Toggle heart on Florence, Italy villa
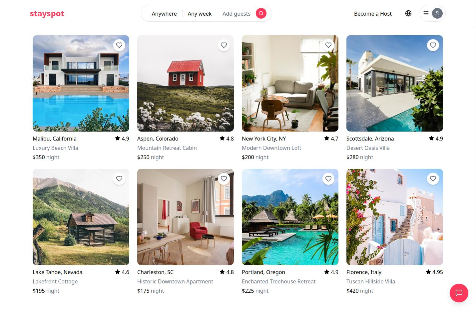 coord(433,179)
